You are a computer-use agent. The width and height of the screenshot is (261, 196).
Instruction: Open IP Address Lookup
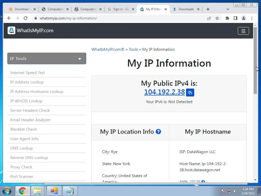27,82
